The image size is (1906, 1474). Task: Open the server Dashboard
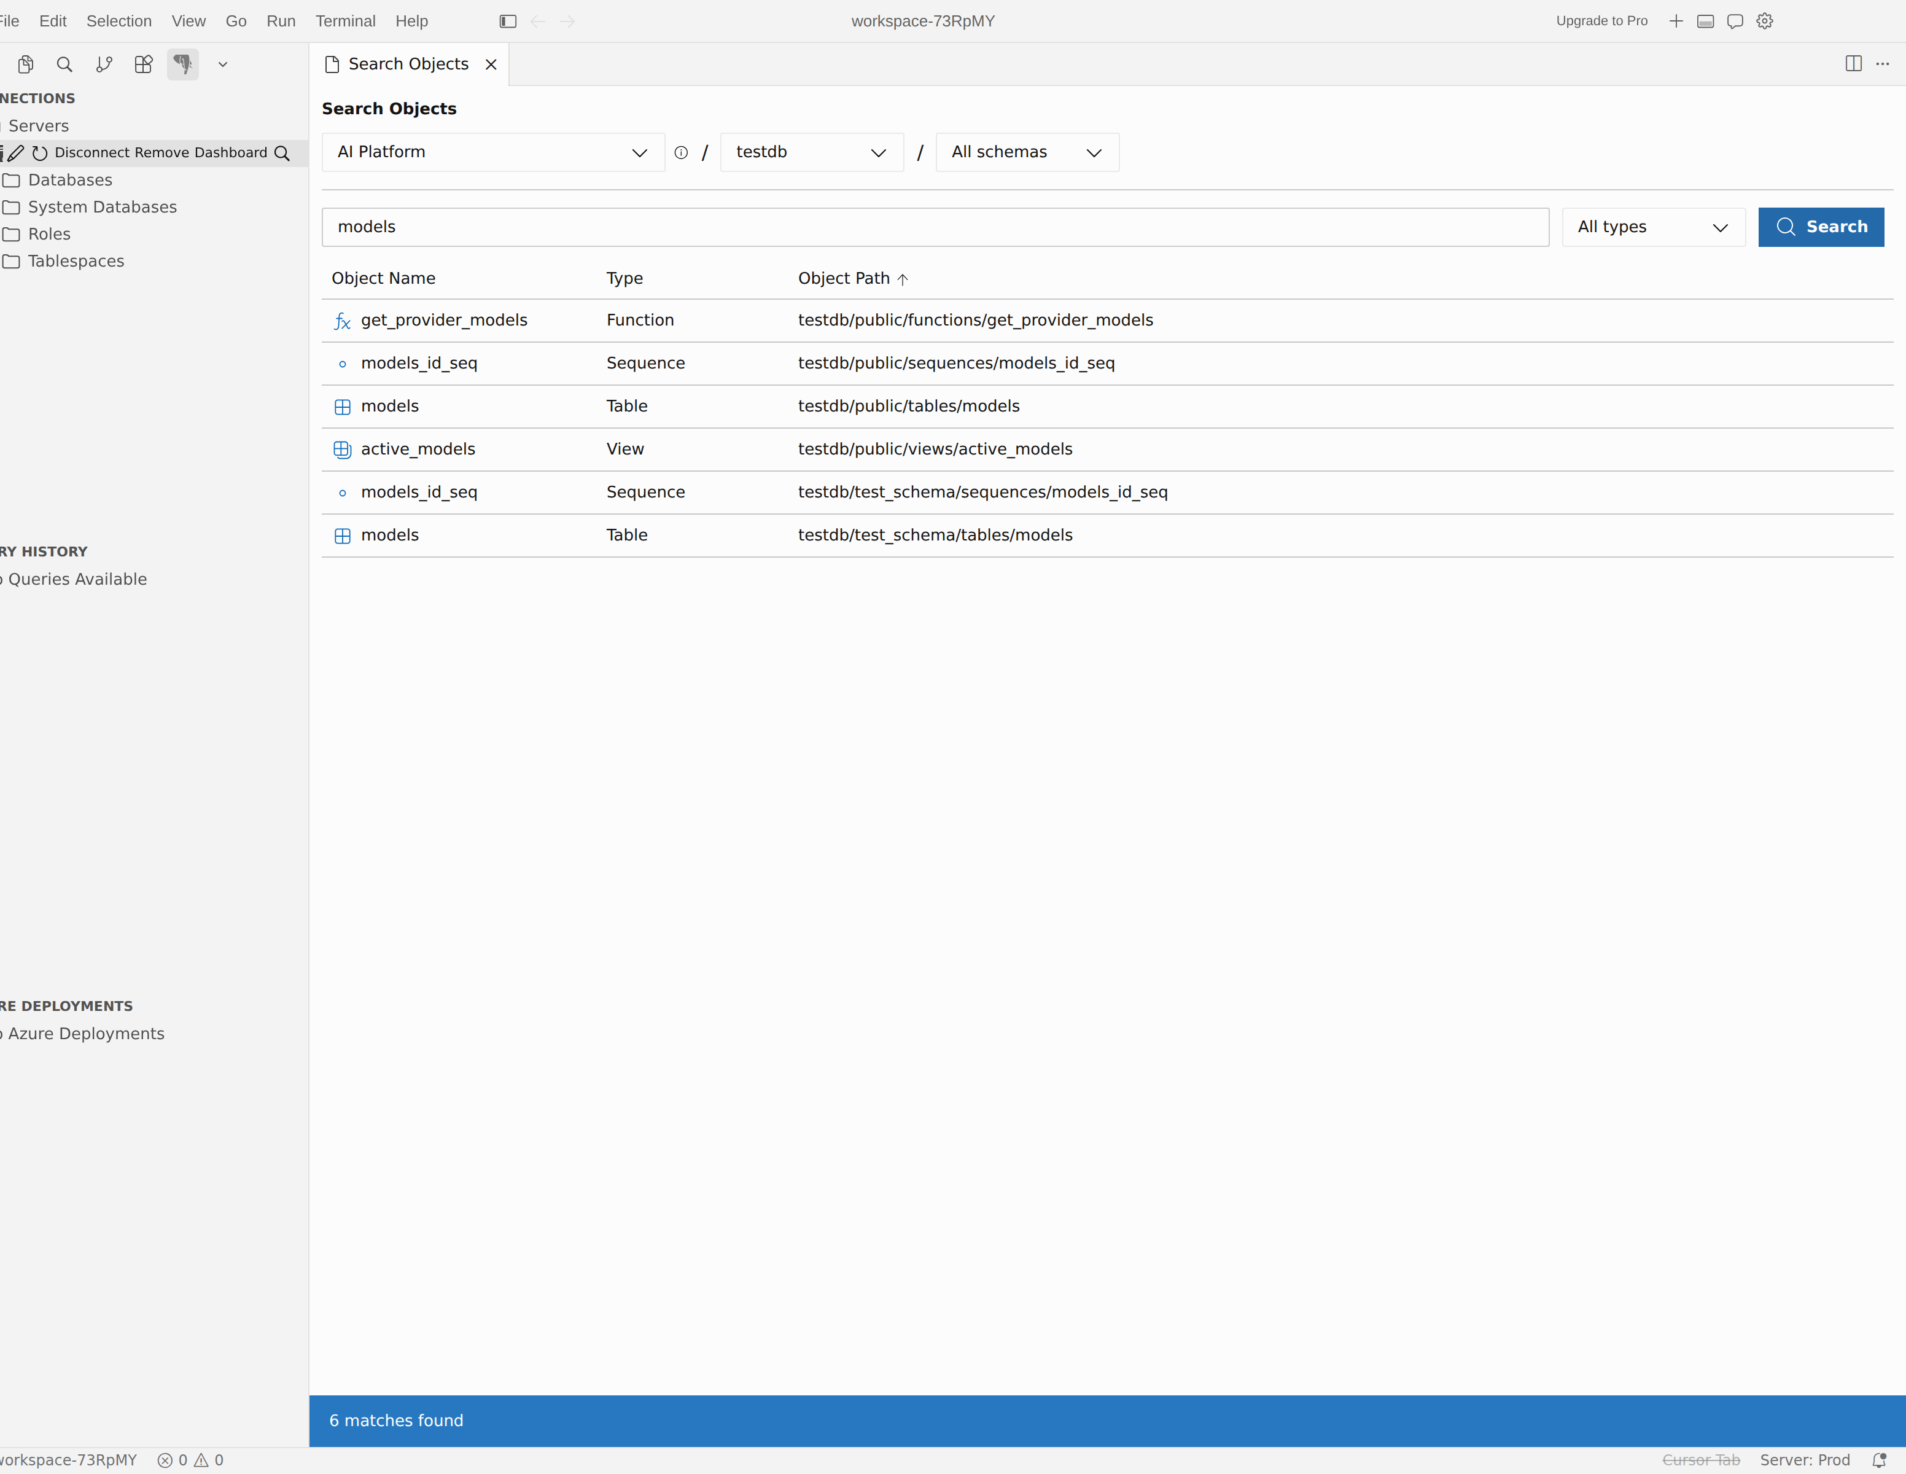pyautogui.click(x=230, y=153)
